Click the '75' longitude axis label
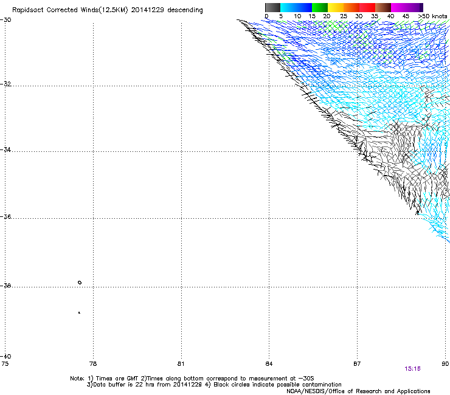 click(x=5, y=364)
